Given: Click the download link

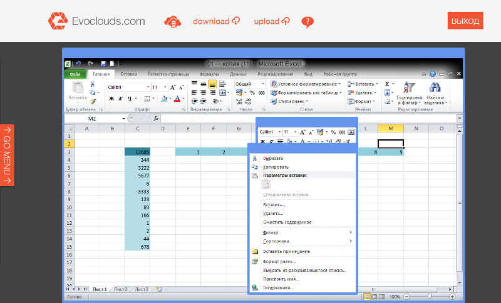Looking at the screenshot, I should 216,21.
